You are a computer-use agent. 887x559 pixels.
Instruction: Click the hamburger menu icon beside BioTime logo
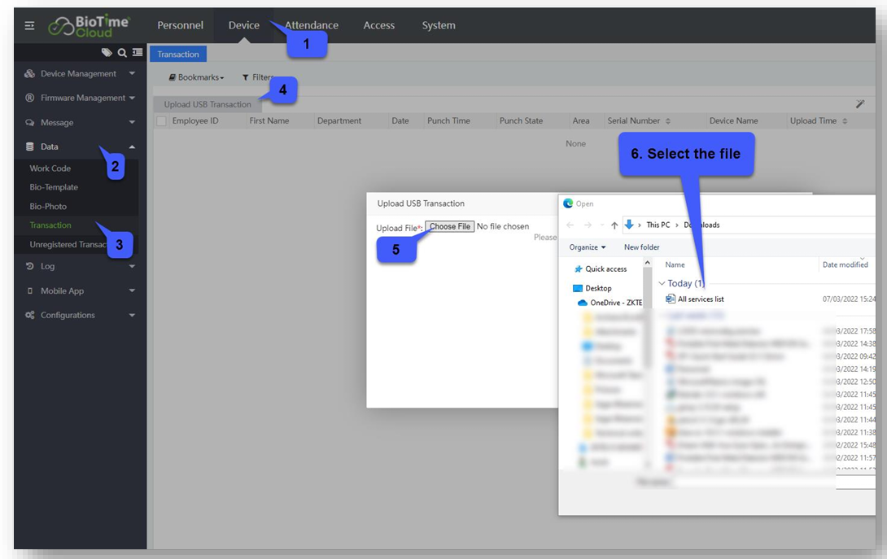pyautogui.click(x=29, y=26)
